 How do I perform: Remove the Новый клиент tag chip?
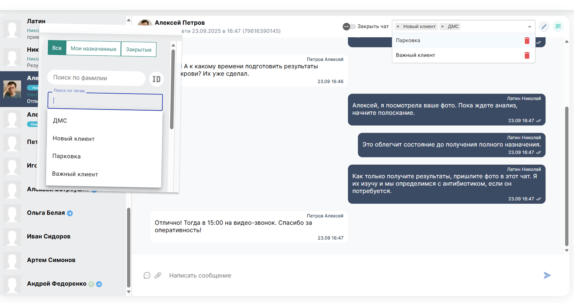click(398, 27)
